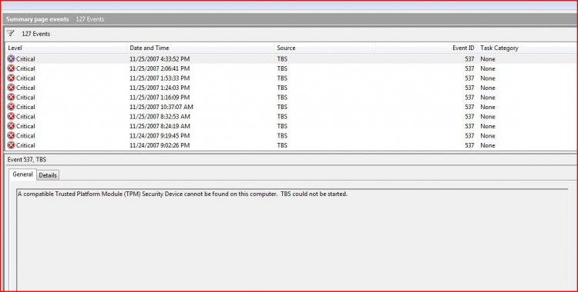Screen dimensions: 578x292
Task: Select the 11/25/2007 1:16:09 PM date cell
Action: [x=160, y=97]
